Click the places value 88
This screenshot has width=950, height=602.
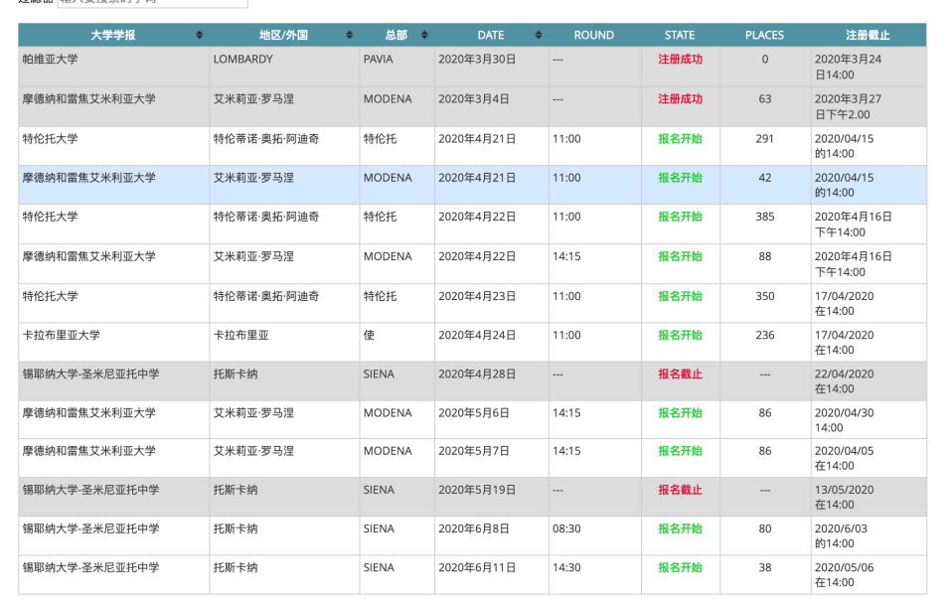tap(764, 256)
